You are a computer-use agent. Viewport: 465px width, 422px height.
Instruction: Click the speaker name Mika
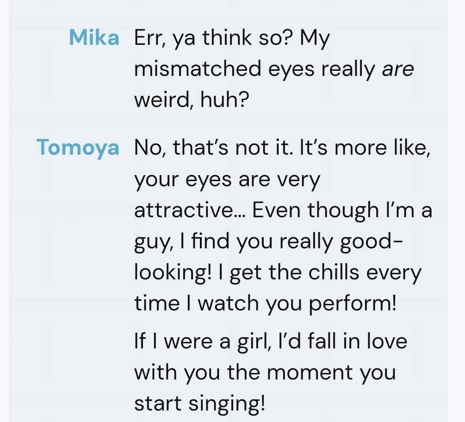pos(94,38)
